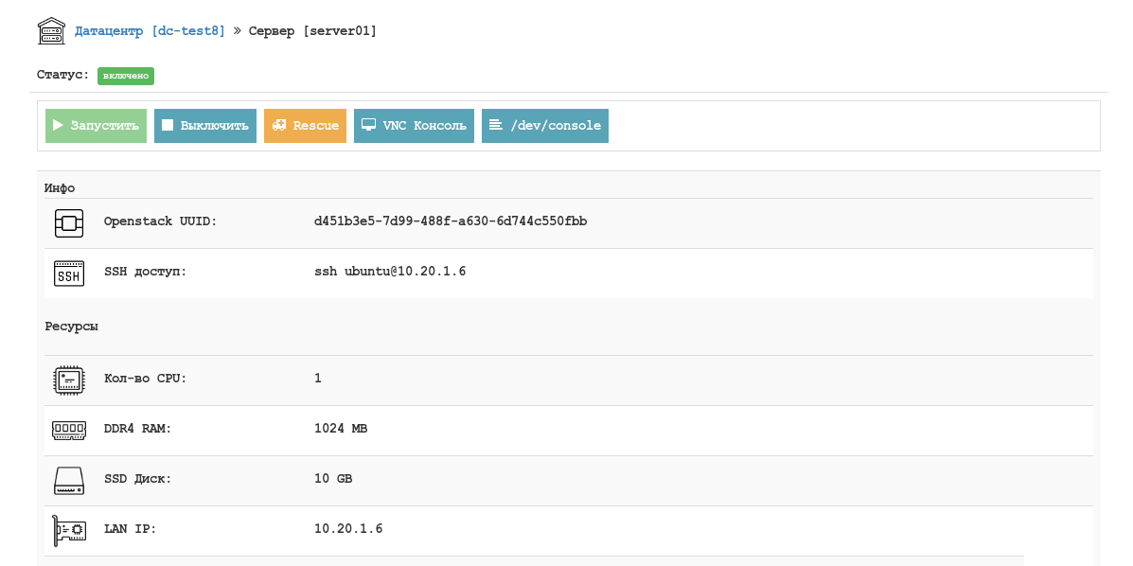Click the SSD disk drive icon
Screen dimensions: 1133x566
point(68,480)
